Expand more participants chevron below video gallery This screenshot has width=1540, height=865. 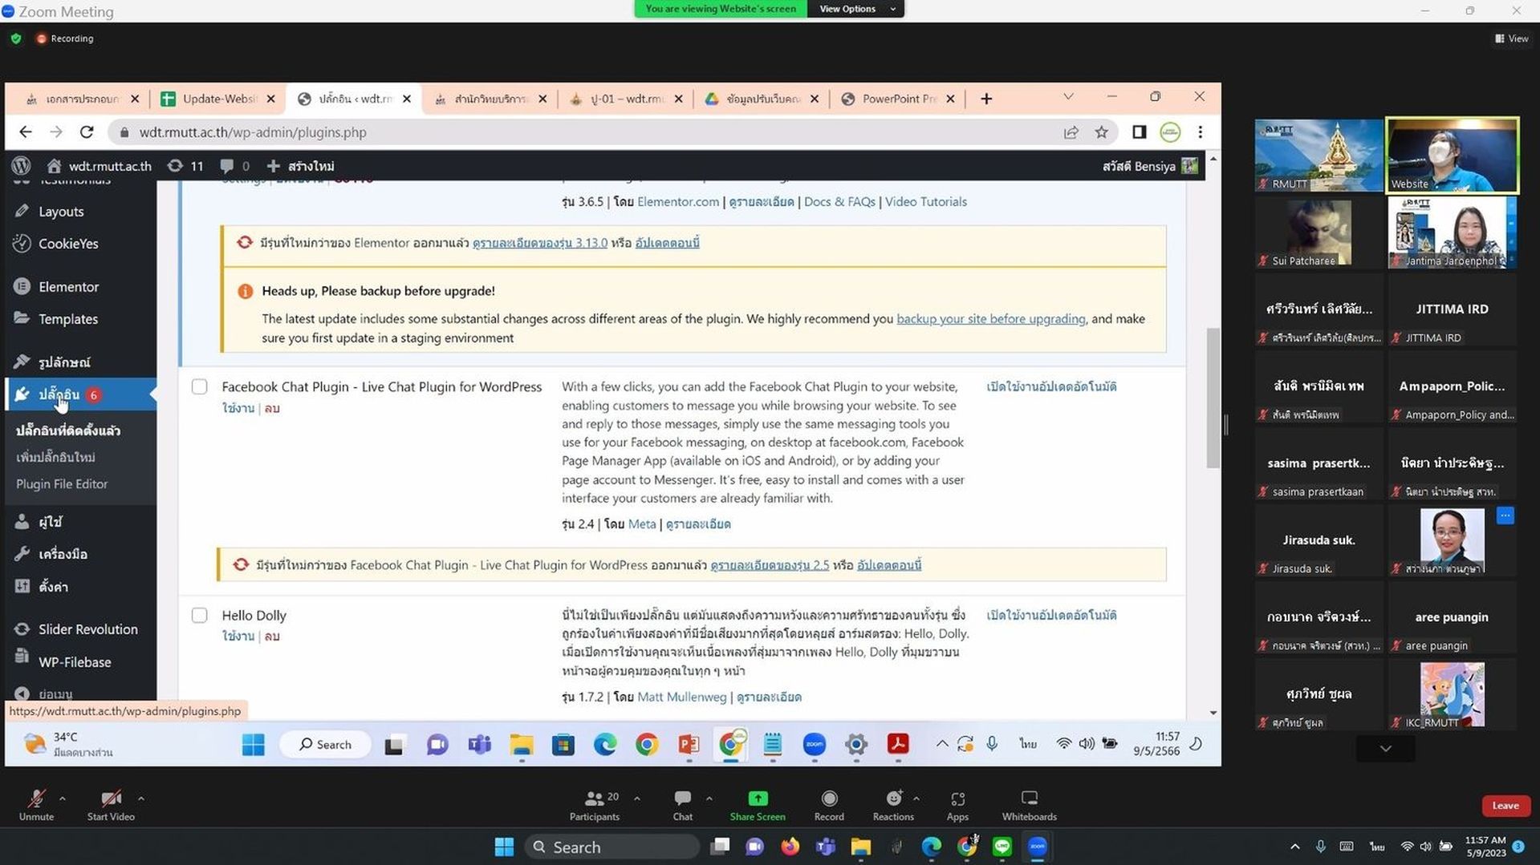point(1385,749)
